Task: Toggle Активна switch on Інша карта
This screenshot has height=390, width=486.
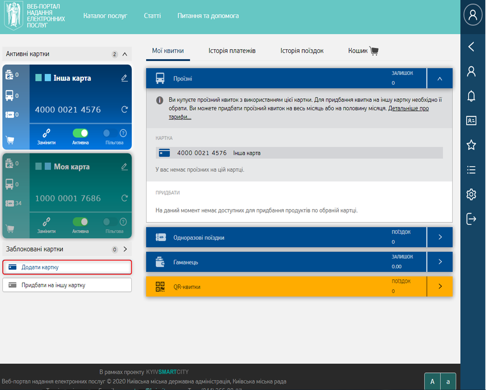Action: (x=80, y=133)
